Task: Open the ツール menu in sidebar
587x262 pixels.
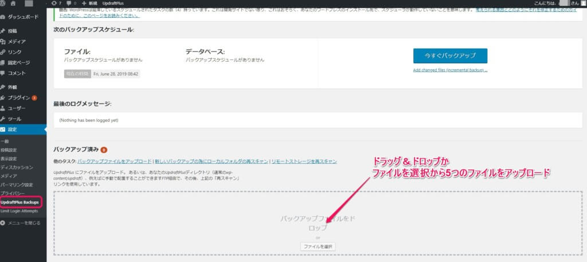Action: click(14, 118)
